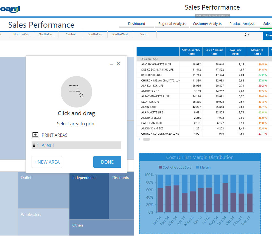Click the Sales Performance screen title

tap(41, 25)
